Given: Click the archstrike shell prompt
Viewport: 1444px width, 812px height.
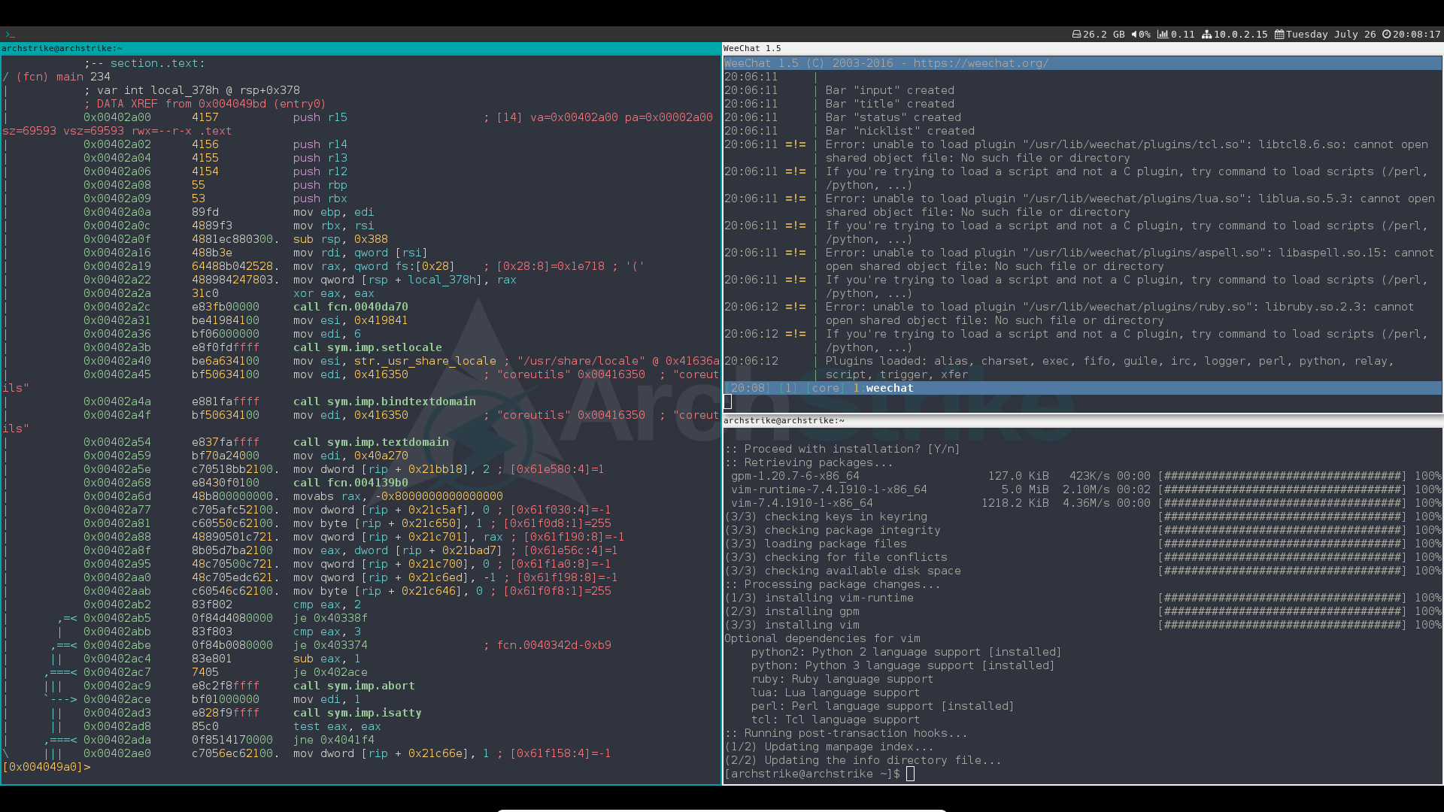Looking at the screenshot, I should (x=812, y=774).
